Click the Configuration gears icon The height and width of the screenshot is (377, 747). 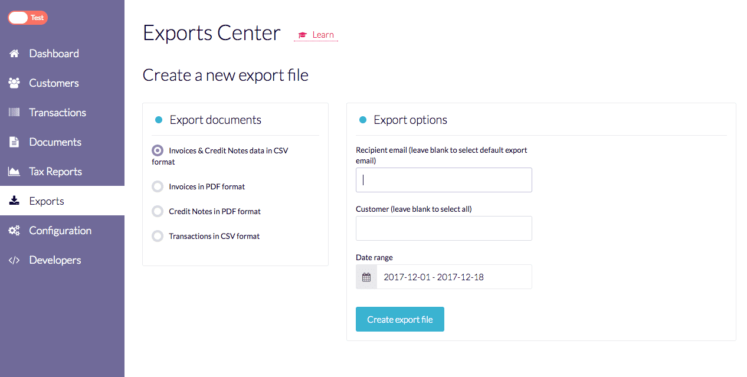tap(14, 231)
